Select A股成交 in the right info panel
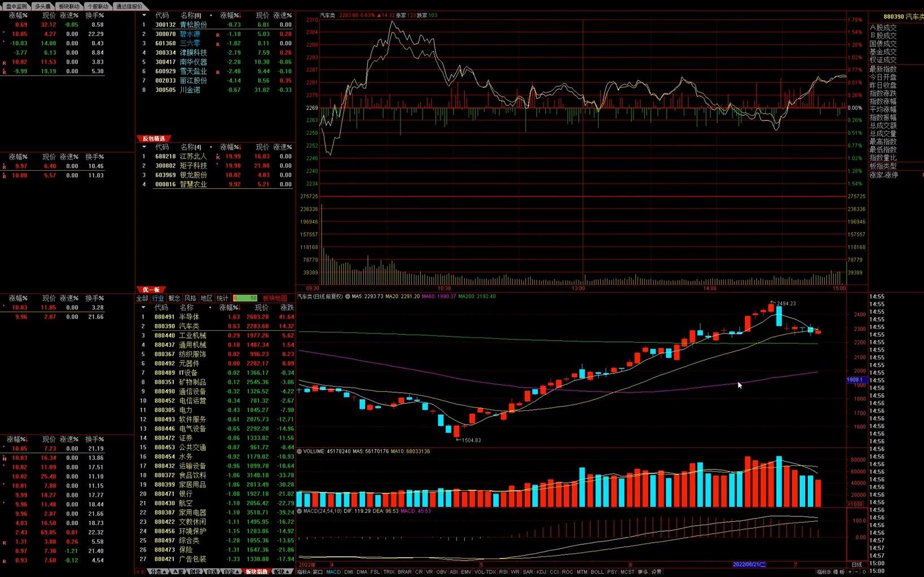924x577 pixels. click(883, 28)
